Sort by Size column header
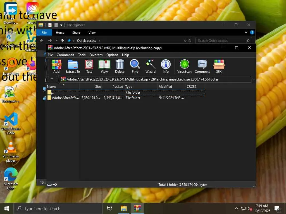The height and width of the screenshot is (214, 286). pos(90,87)
